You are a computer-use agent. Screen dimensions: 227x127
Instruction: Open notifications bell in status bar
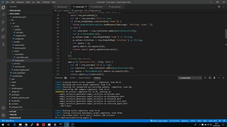[224, 121]
